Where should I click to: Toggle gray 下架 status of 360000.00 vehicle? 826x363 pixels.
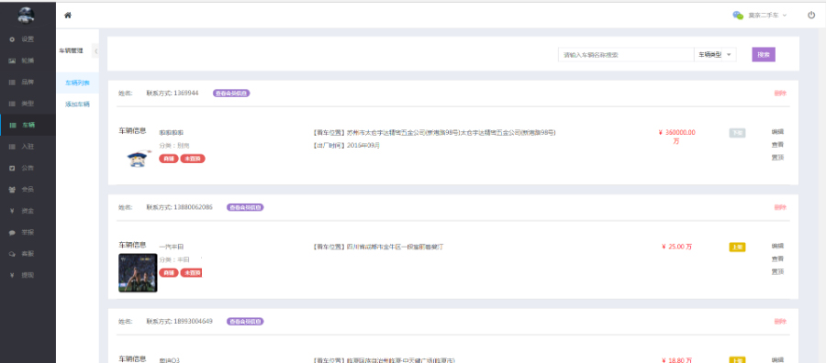click(x=737, y=133)
